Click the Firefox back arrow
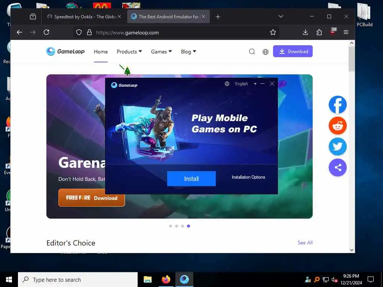The width and height of the screenshot is (383, 287). tap(19, 32)
